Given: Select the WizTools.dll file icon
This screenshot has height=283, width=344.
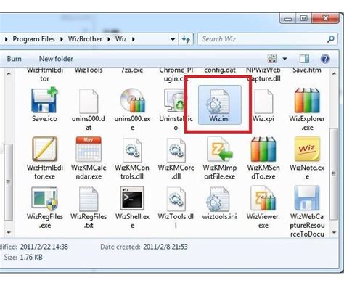Looking at the screenshot, I should click(x=176, y=199).
